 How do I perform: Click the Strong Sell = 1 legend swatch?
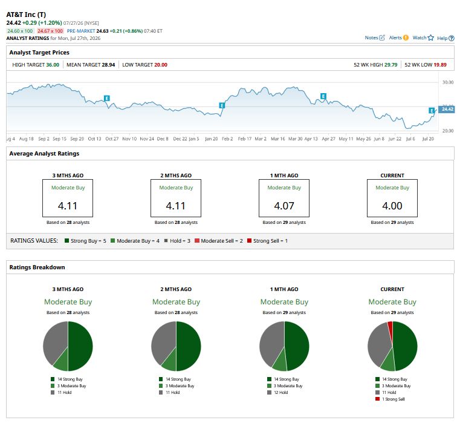pyautogui.click(x=249, y=241)
